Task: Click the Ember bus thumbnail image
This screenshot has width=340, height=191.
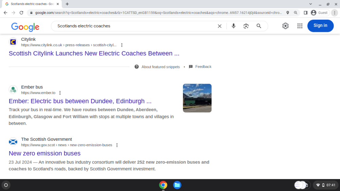Action: 197,98
